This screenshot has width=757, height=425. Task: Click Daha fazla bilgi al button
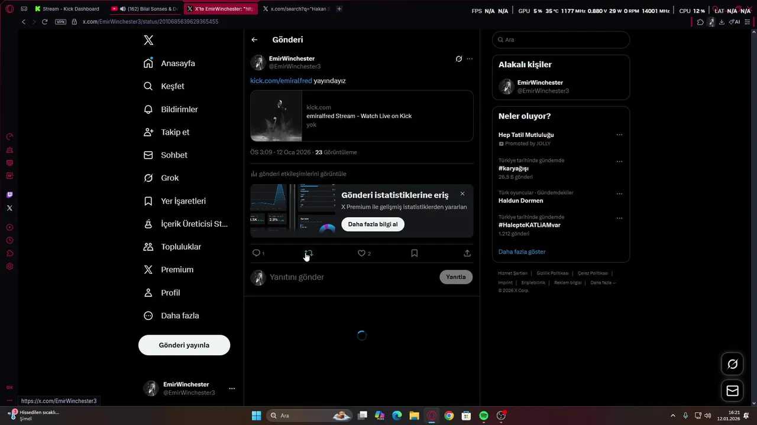point(373,224)
